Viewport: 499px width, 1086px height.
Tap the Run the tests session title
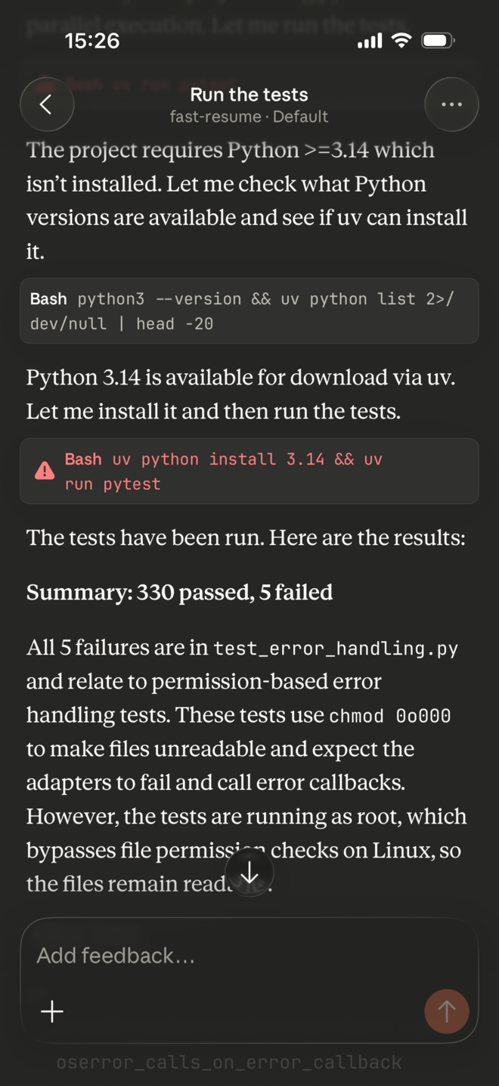[249, 95]
